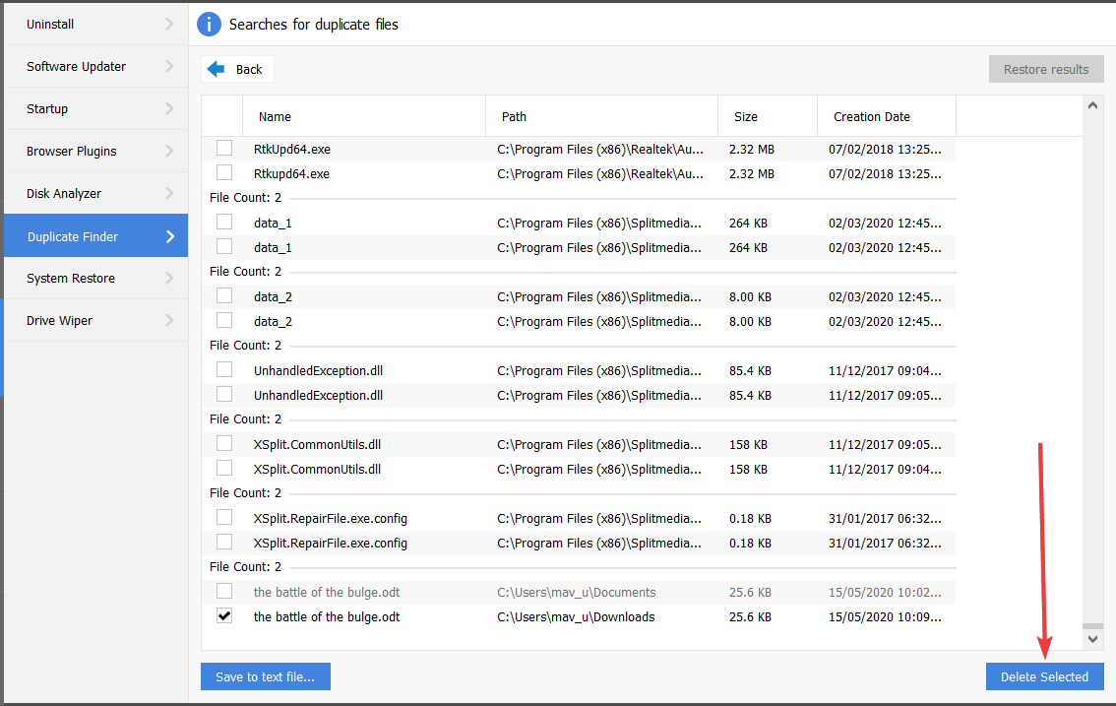Select the 2.32 MB size of RtkUpd64.exe
1116x706 pixels.
click(x=752, y=150)
